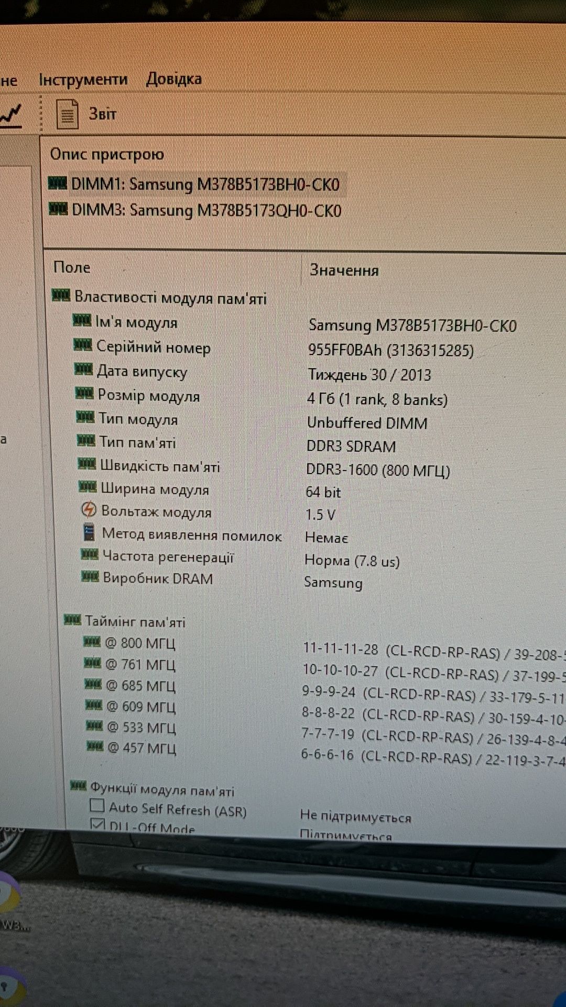Click the icon beside Серійний номер
Image resolution: width=566 pixels, height=1007 pixels.
[83, 345]
